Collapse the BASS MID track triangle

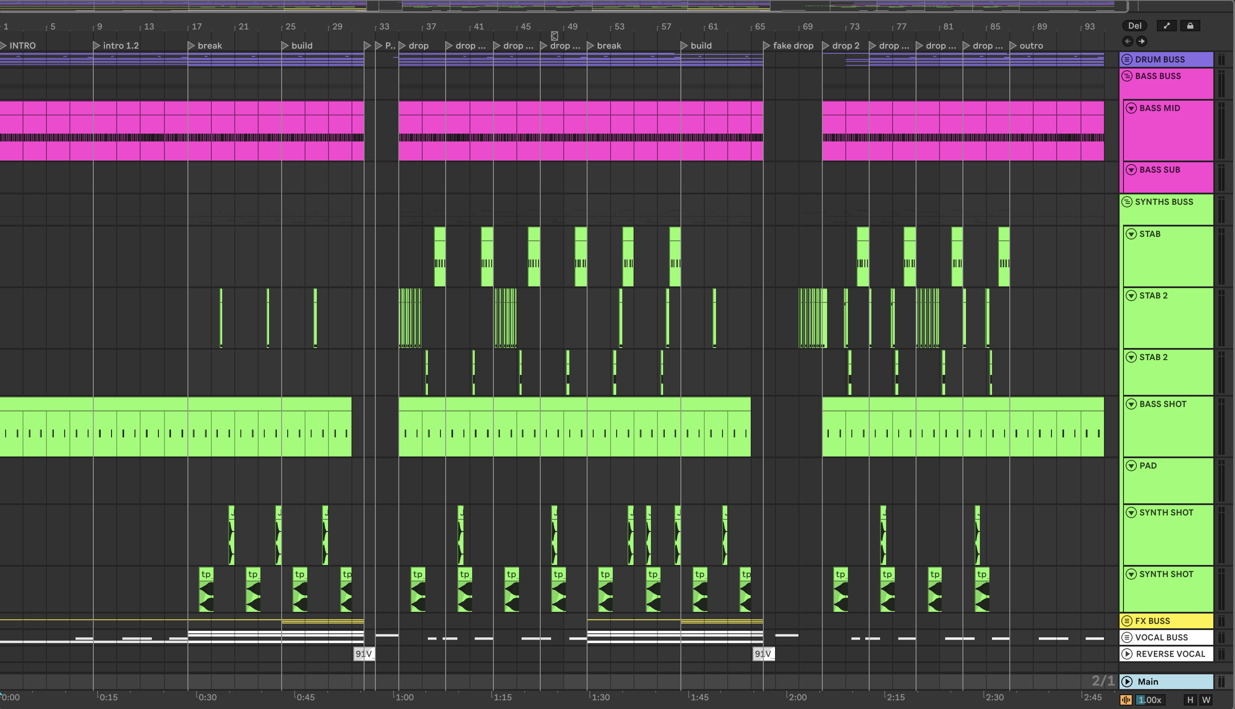[1131, 108]
